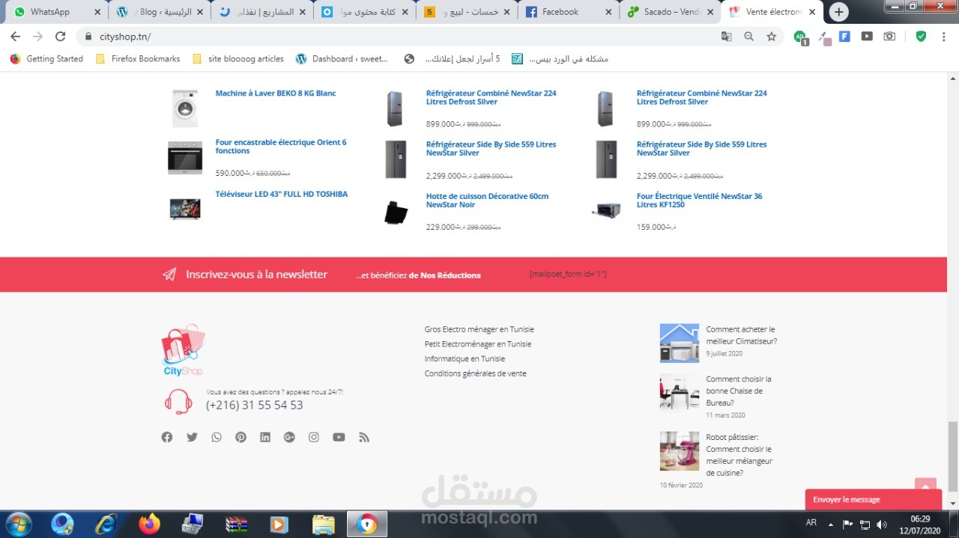The width and height of the screenshot is (959, 538).
Task: Open the site bloooog articles bookmark folder
Action: coord(238,58)
